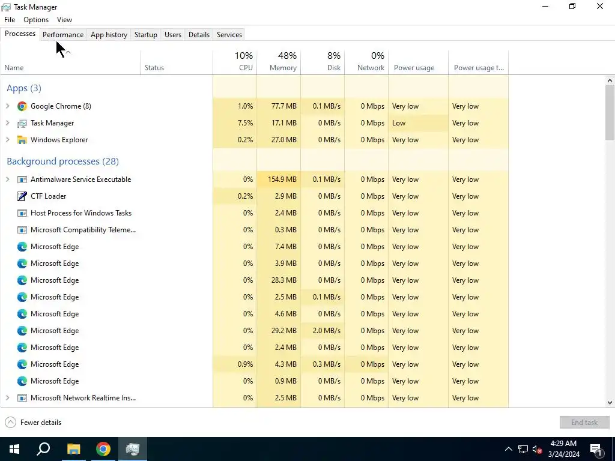Expand the Google Chrome process group

pyautogui.click(x=7, y=106)
